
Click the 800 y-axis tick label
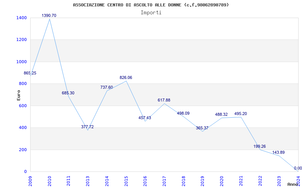(23, 83)
